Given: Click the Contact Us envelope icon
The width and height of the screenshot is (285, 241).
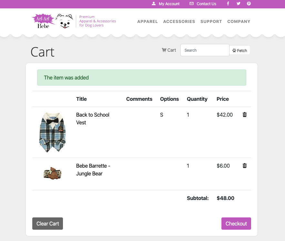Looking at the screenshot, I should pos(192,4).
